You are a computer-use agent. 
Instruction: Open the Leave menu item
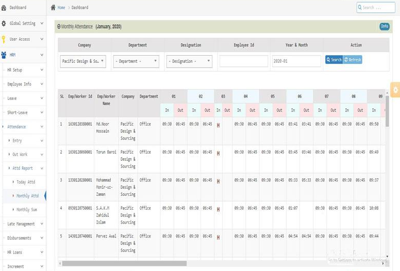(x=12, y=98)
